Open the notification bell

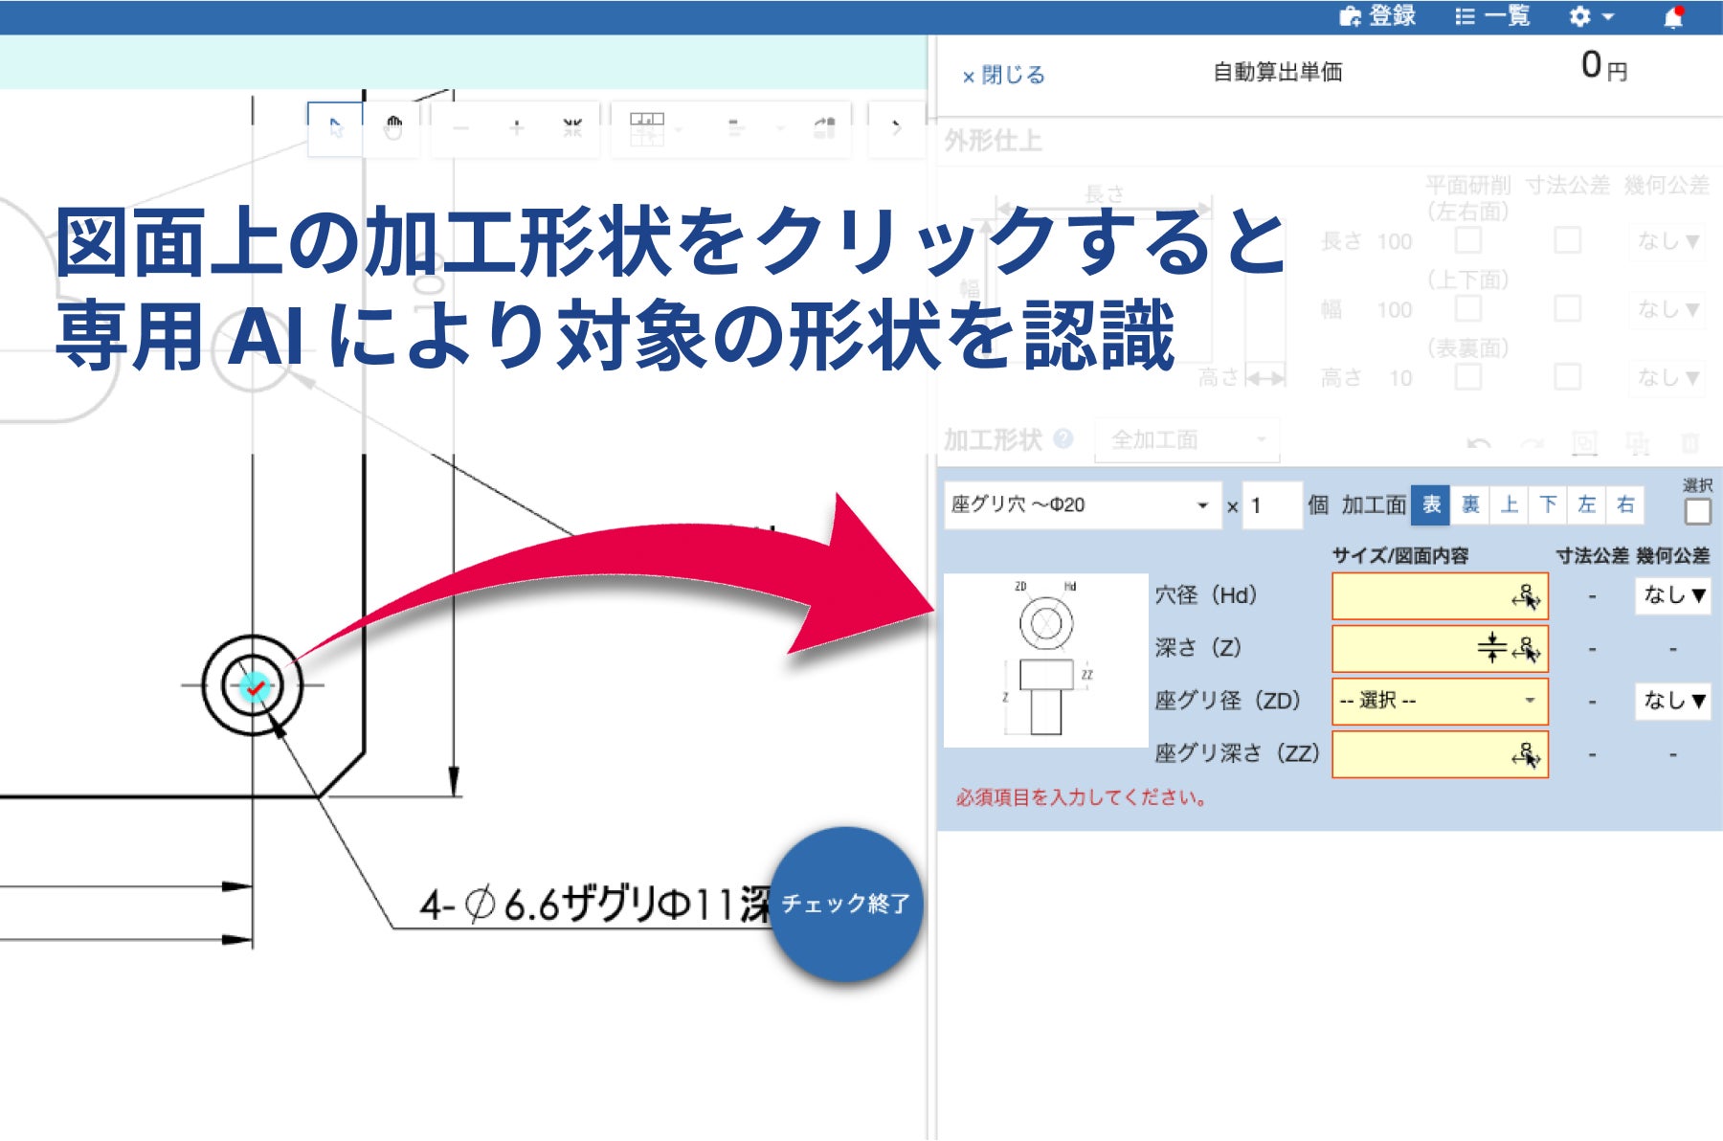[1673, 17]
